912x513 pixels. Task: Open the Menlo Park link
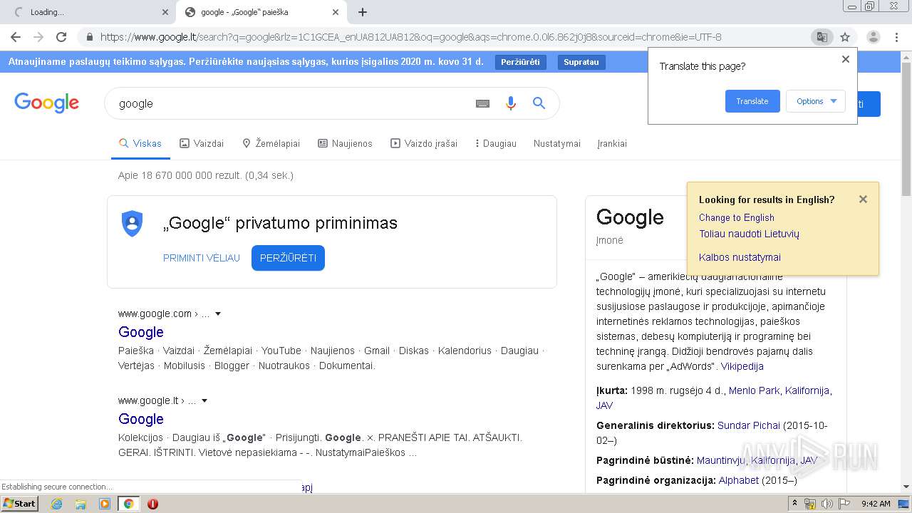point(754,390)
